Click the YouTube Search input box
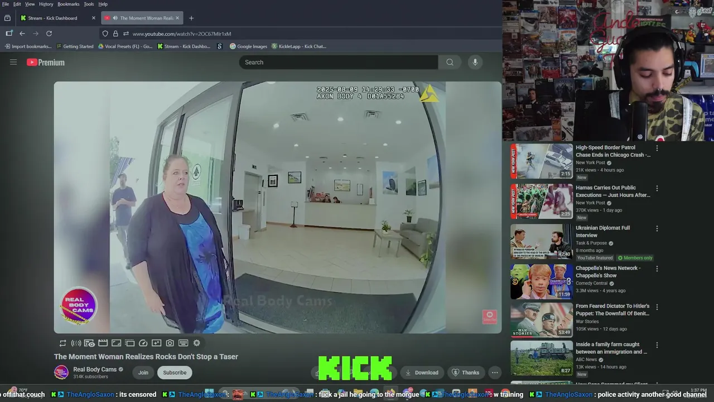 click(339, 62)
